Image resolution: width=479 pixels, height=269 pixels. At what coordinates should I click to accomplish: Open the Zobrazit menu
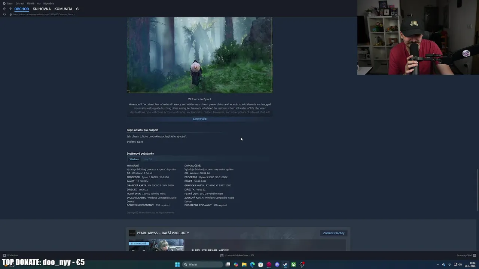pyautogui.click(x=20, y=3)
